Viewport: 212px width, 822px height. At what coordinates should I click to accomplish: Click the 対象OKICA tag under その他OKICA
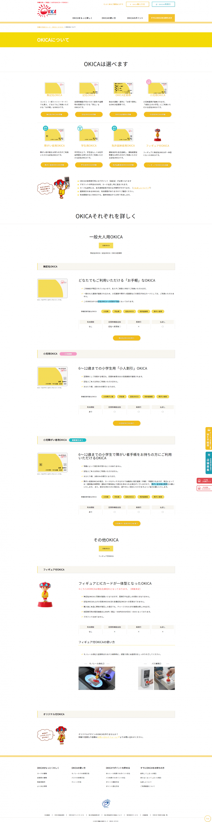pos(106,549)
